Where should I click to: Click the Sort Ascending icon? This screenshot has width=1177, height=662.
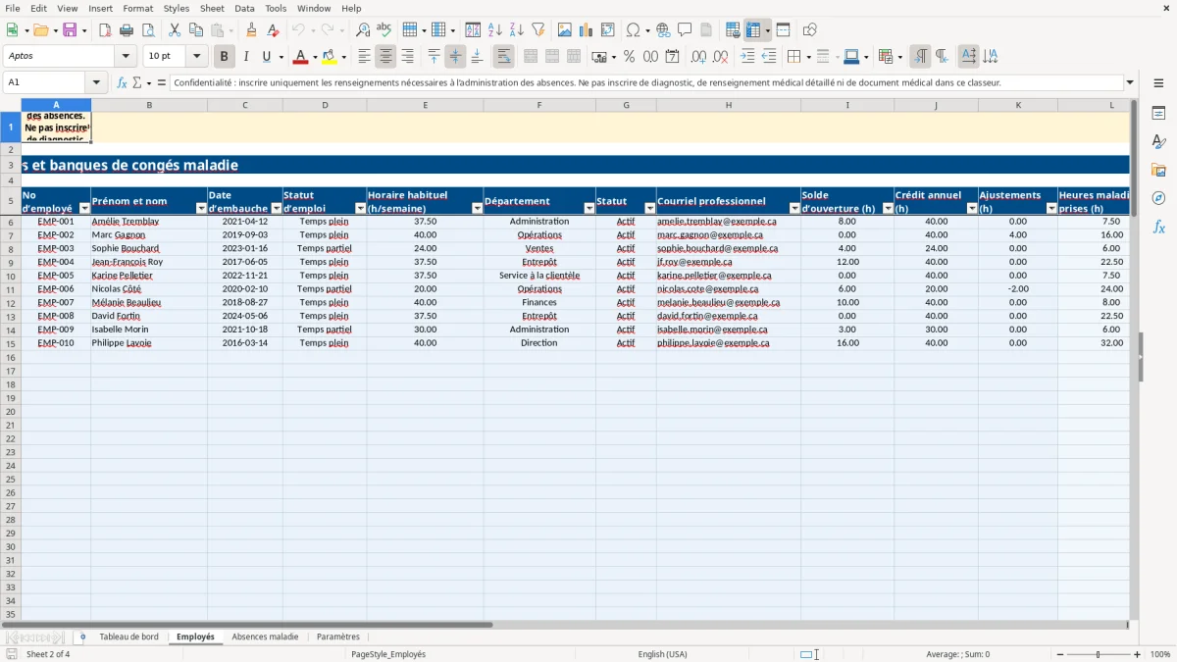click(x=495, y=30)
